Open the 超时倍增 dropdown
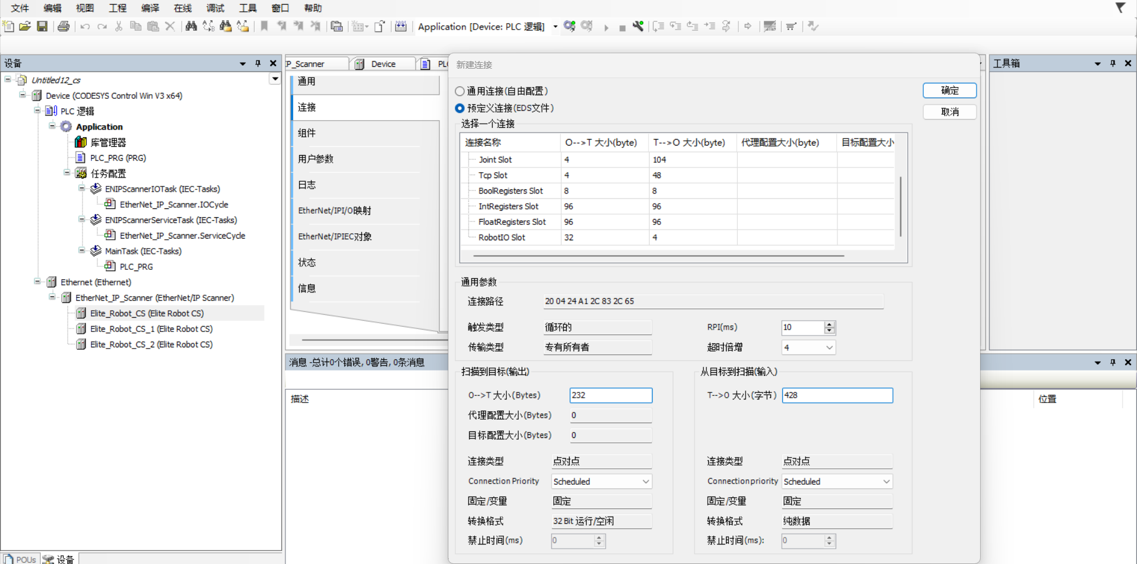 click(829, 347)
